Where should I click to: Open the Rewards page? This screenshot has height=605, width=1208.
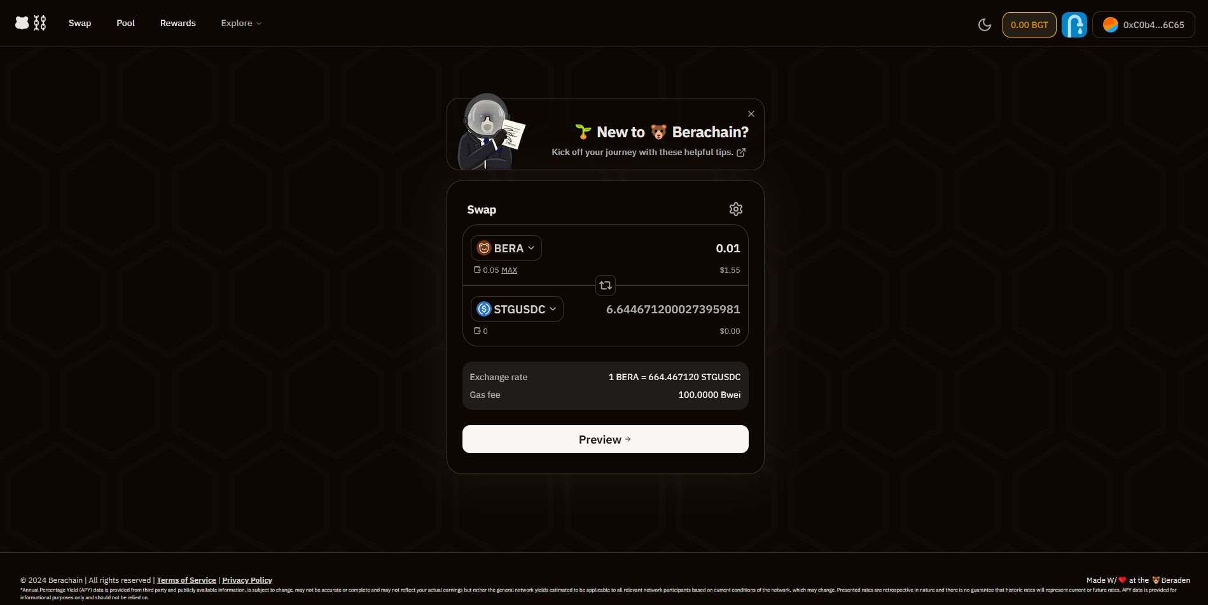pyautogui.click(x=178, y=23)
